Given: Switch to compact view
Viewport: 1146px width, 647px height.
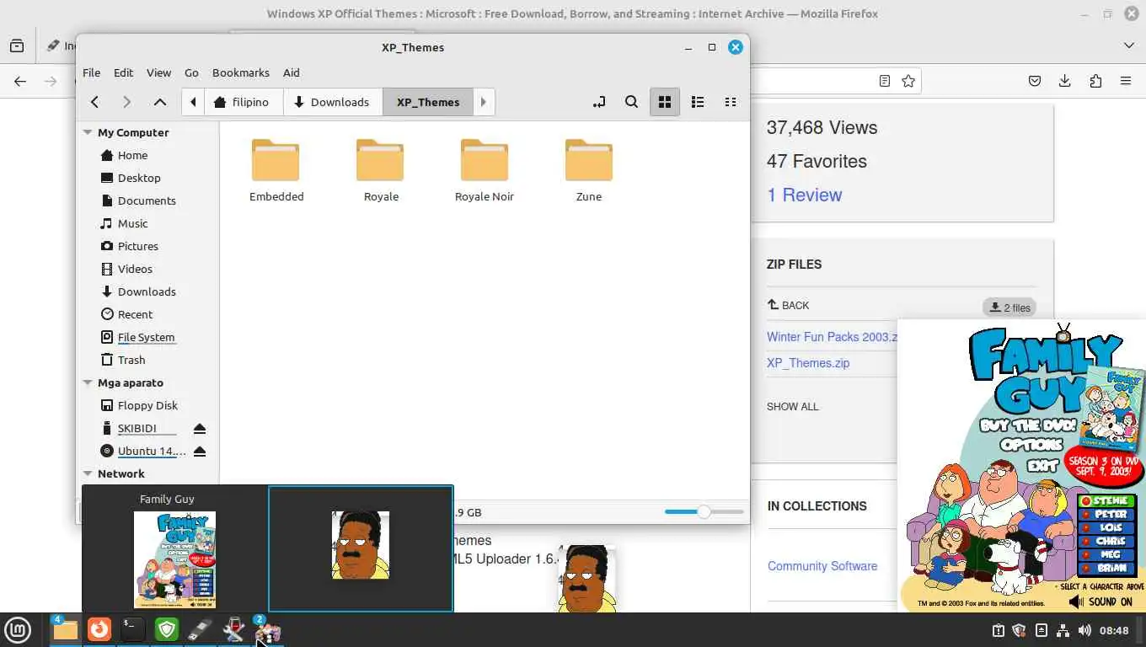Looking at the screenshot, I should point(731,102).
